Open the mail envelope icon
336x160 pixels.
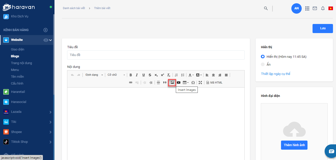point(315,8)
